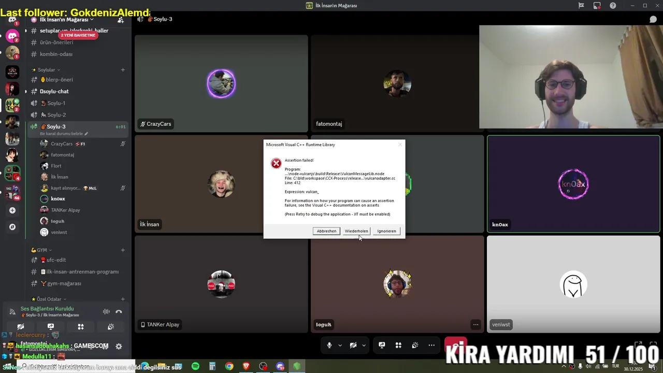Toggle camera in the left voice panel
Viewport: 663px width, 373px height.
pos(21,327)
